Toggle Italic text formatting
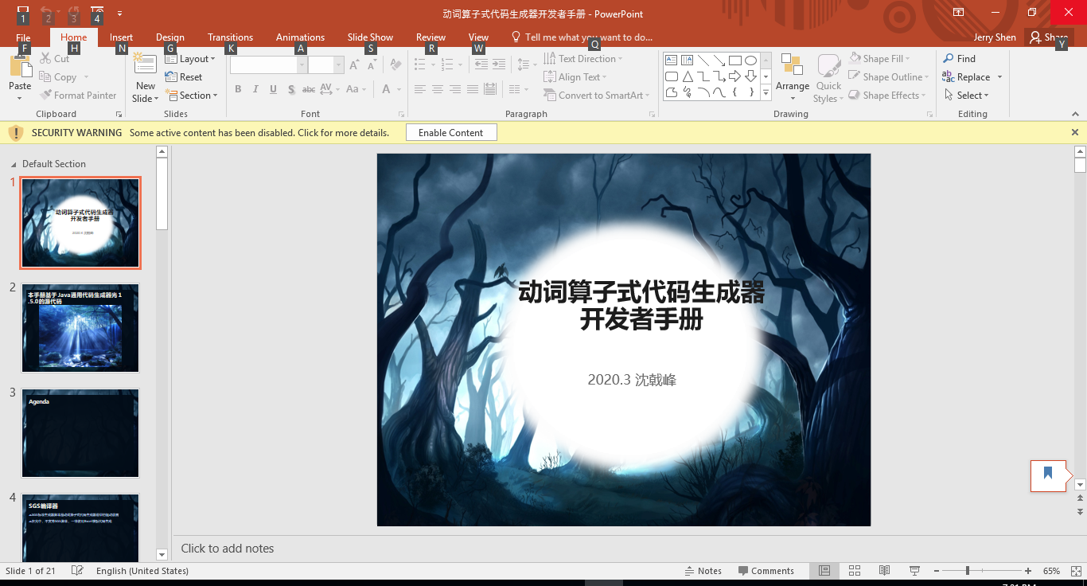This screenshot has height=586, width=1087. tap(255, 89)
